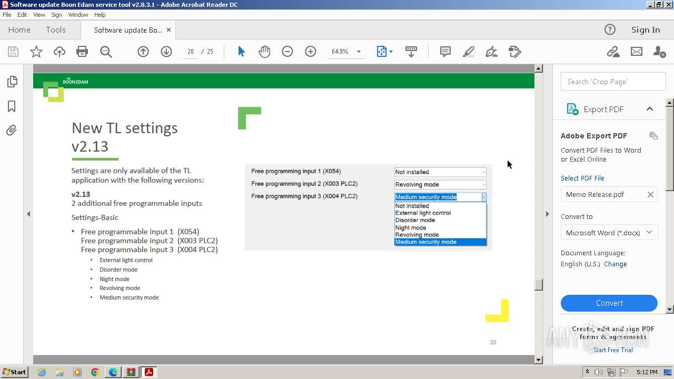Open the View menu
This screenshot has width=674, height=379.
pyautogui.click(x=39, y=15)
